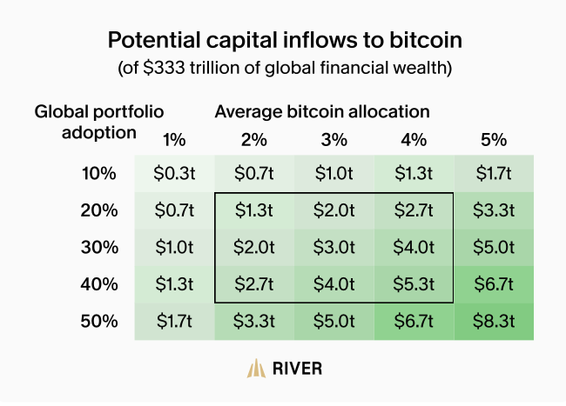Screen dimensions: 566x406
Task: Click the 1% allocation column header
Action: [x=174, y=140]
